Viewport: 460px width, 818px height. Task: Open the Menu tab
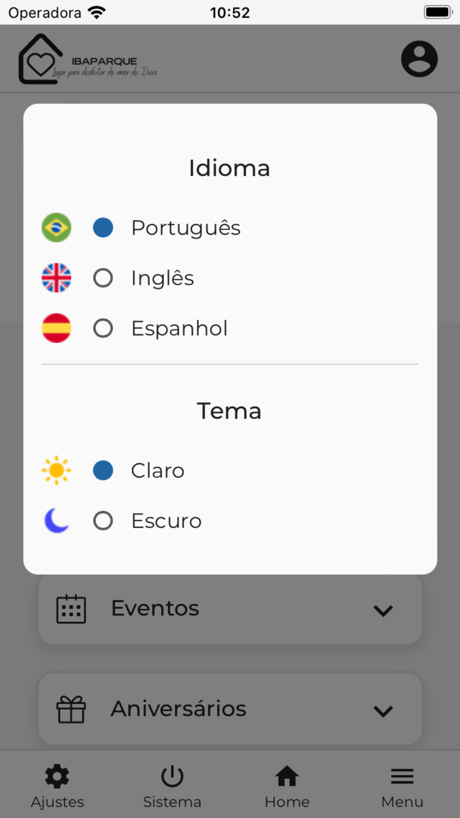click(x=402, y=786)
